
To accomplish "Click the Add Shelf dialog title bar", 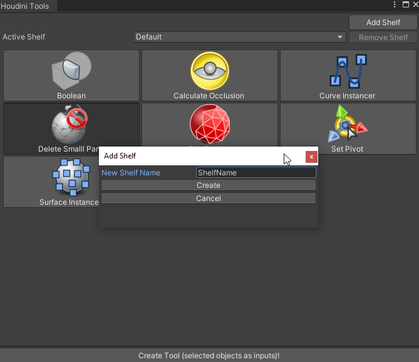I will [x=188, y=156].
